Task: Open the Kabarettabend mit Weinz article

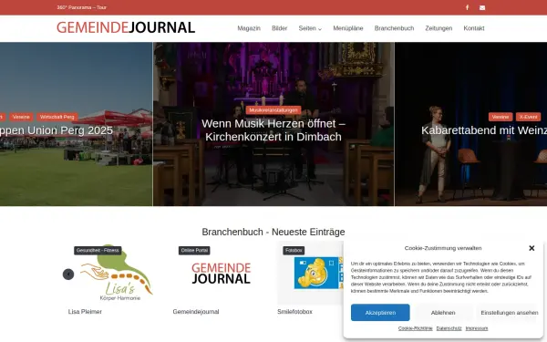Action: pyautogui.click(x=484, y=130)
